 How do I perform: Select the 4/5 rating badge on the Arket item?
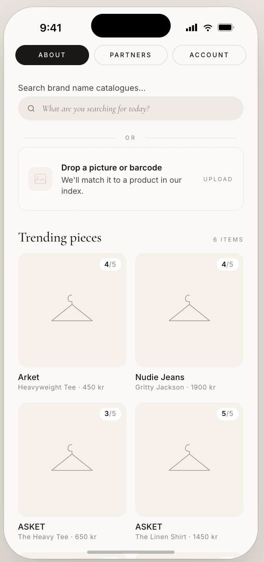click(x=110, y=264)
